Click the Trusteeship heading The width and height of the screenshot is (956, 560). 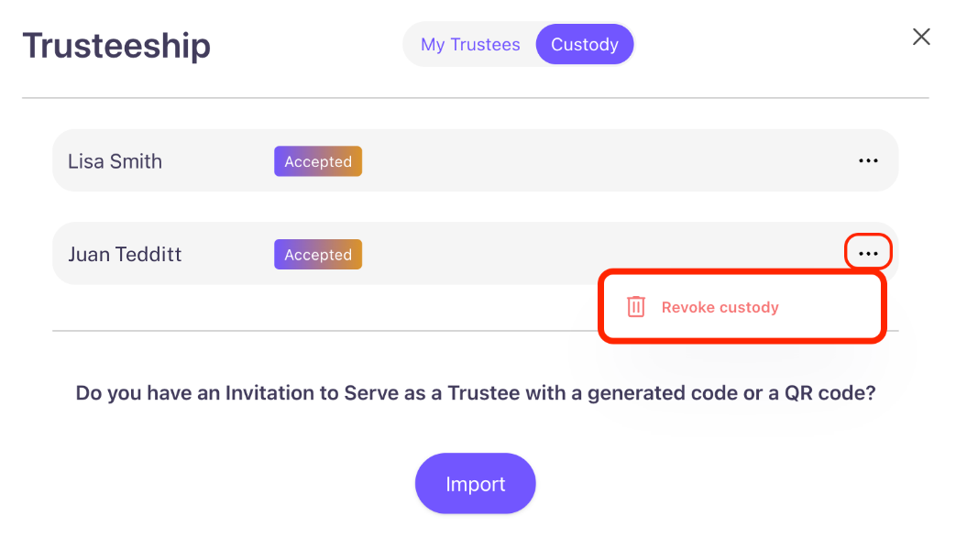coord(116,46)
